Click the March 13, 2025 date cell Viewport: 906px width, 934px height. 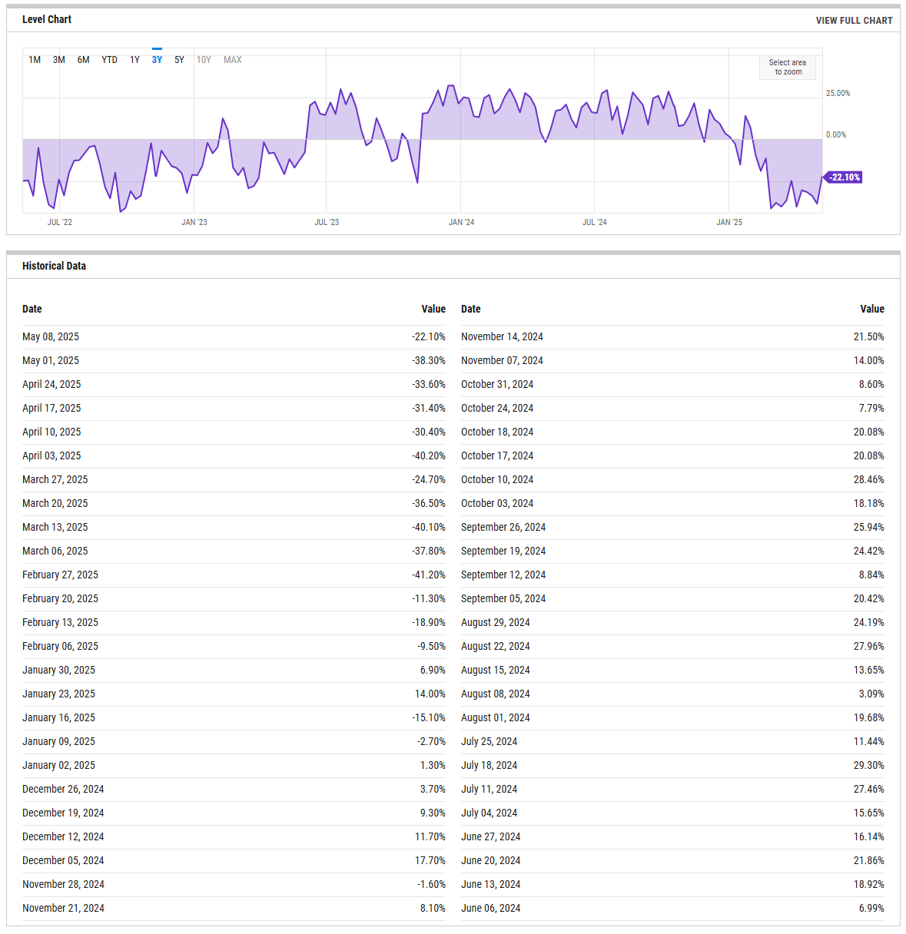55,527
